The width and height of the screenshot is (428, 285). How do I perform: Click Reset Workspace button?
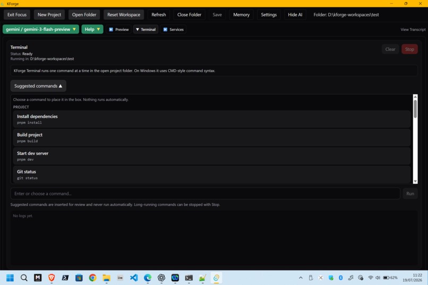coord(124,15)
